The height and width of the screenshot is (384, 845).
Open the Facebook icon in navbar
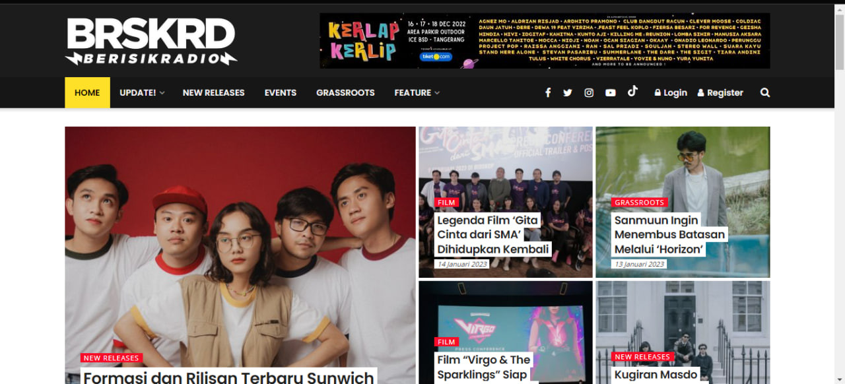coord(548,93)
